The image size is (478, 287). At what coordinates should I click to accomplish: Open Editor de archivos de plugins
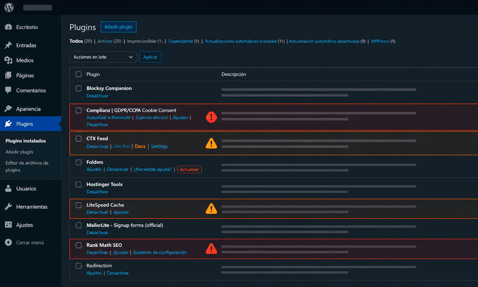point(27,166)
